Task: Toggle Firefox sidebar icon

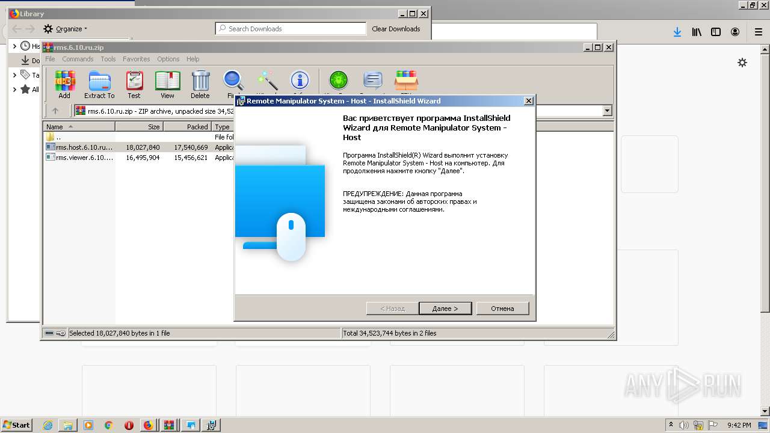Action: (716, 32)
